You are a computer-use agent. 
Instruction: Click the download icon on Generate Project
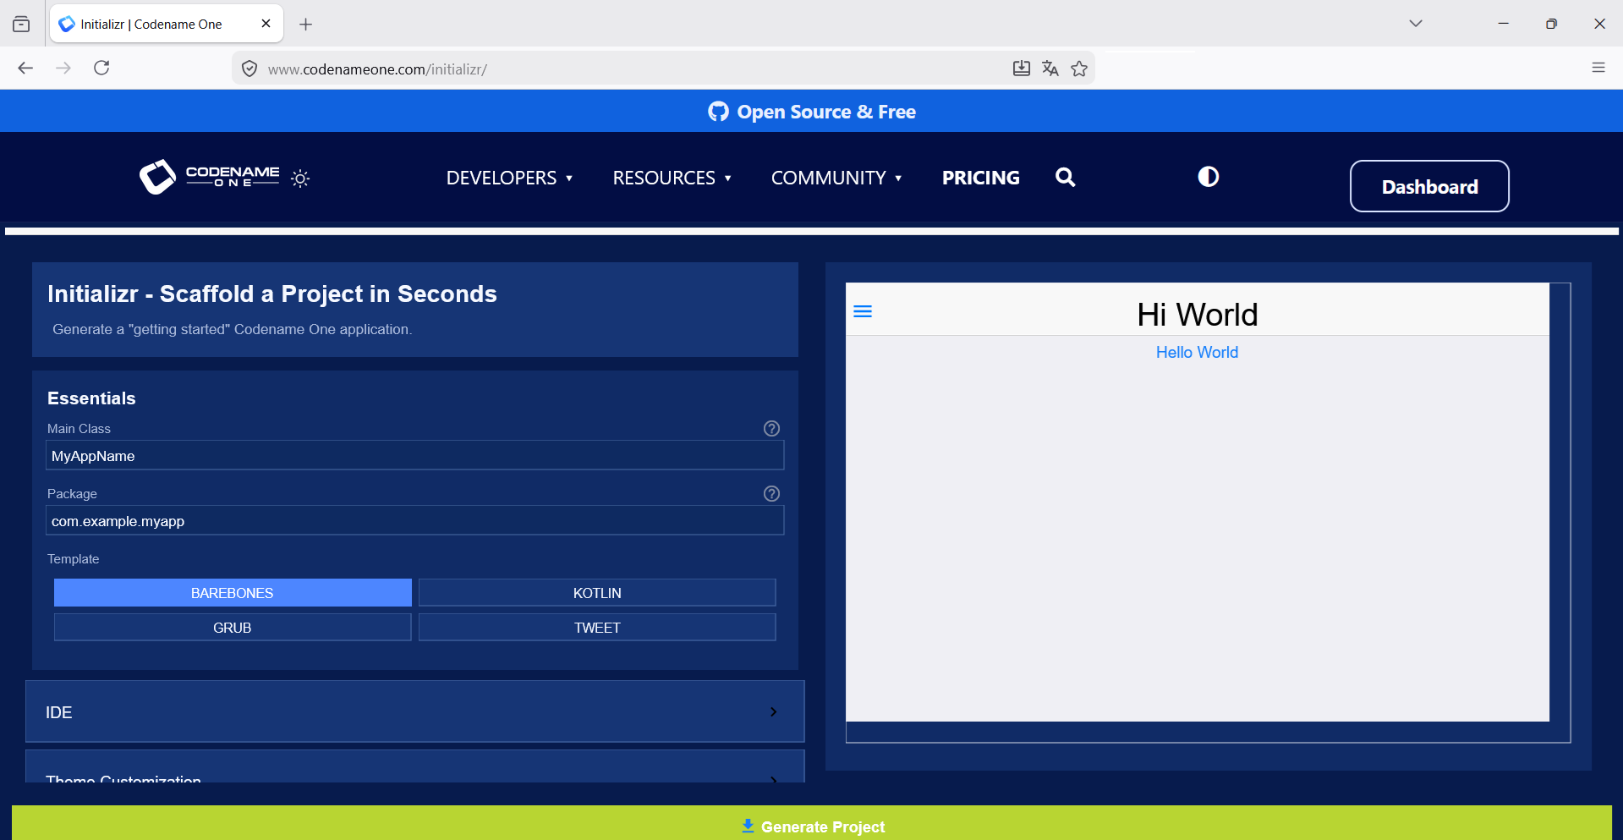point(748,826)
